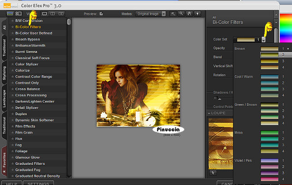Select side-by-side preview view mode
The image size is (292, 185).
tap(61, 13)
